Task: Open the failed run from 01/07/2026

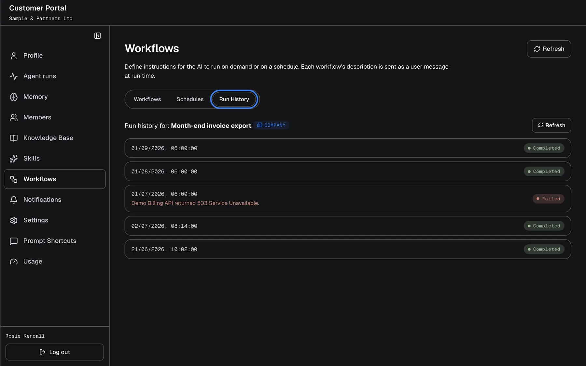Action: coord(348,199)
